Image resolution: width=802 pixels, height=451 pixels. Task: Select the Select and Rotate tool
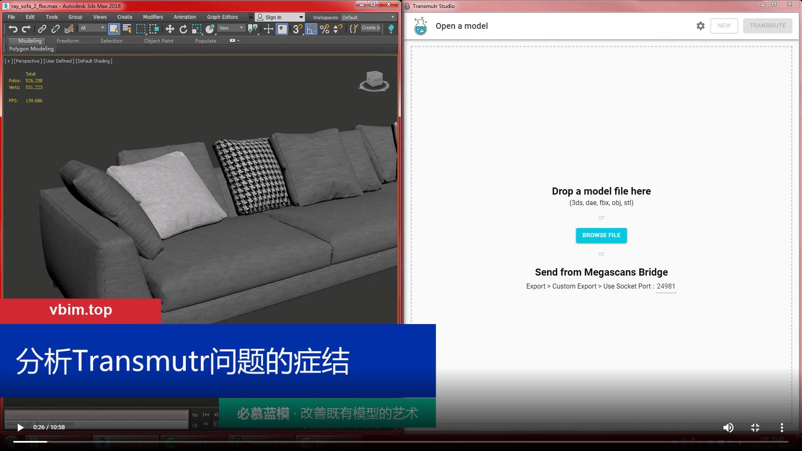tap(183, 29)
